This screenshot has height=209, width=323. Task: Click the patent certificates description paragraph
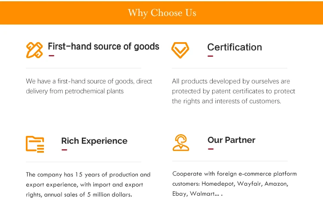tap(233, 91)
